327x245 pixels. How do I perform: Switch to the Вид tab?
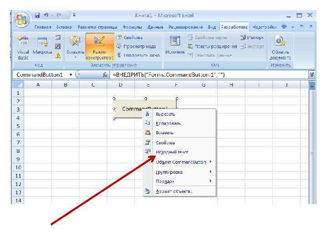(212, 27)
